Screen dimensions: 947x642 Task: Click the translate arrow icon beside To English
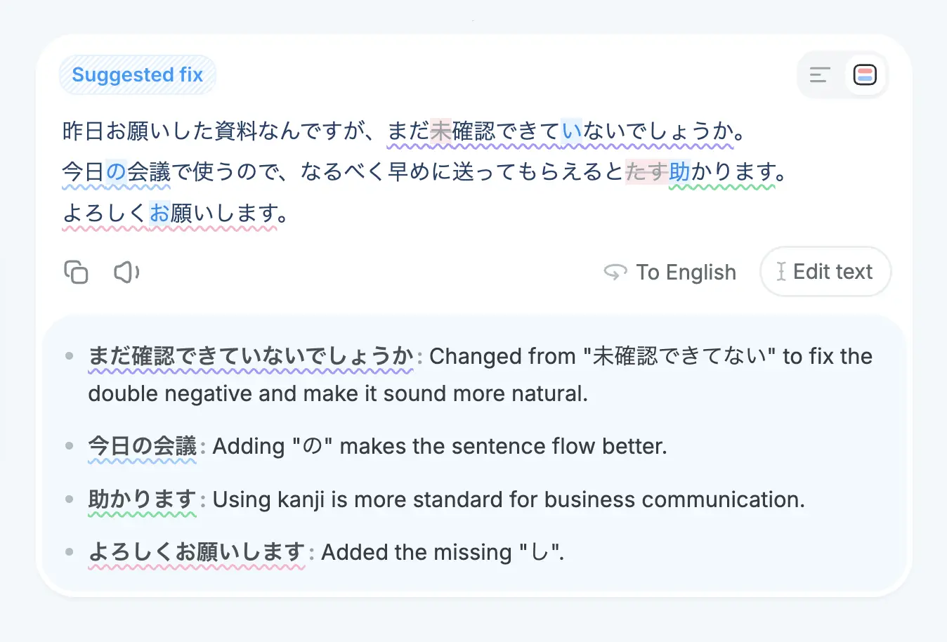(615, 272)
